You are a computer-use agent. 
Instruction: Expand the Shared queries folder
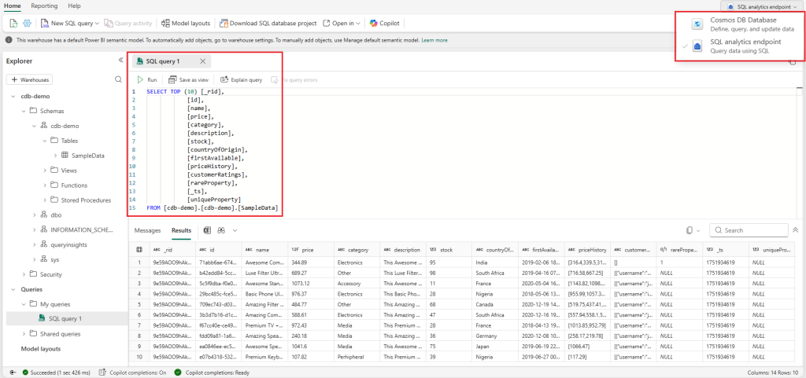[24, 334]
